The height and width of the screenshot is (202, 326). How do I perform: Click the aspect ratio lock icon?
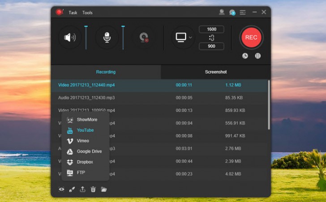(211, 38)
